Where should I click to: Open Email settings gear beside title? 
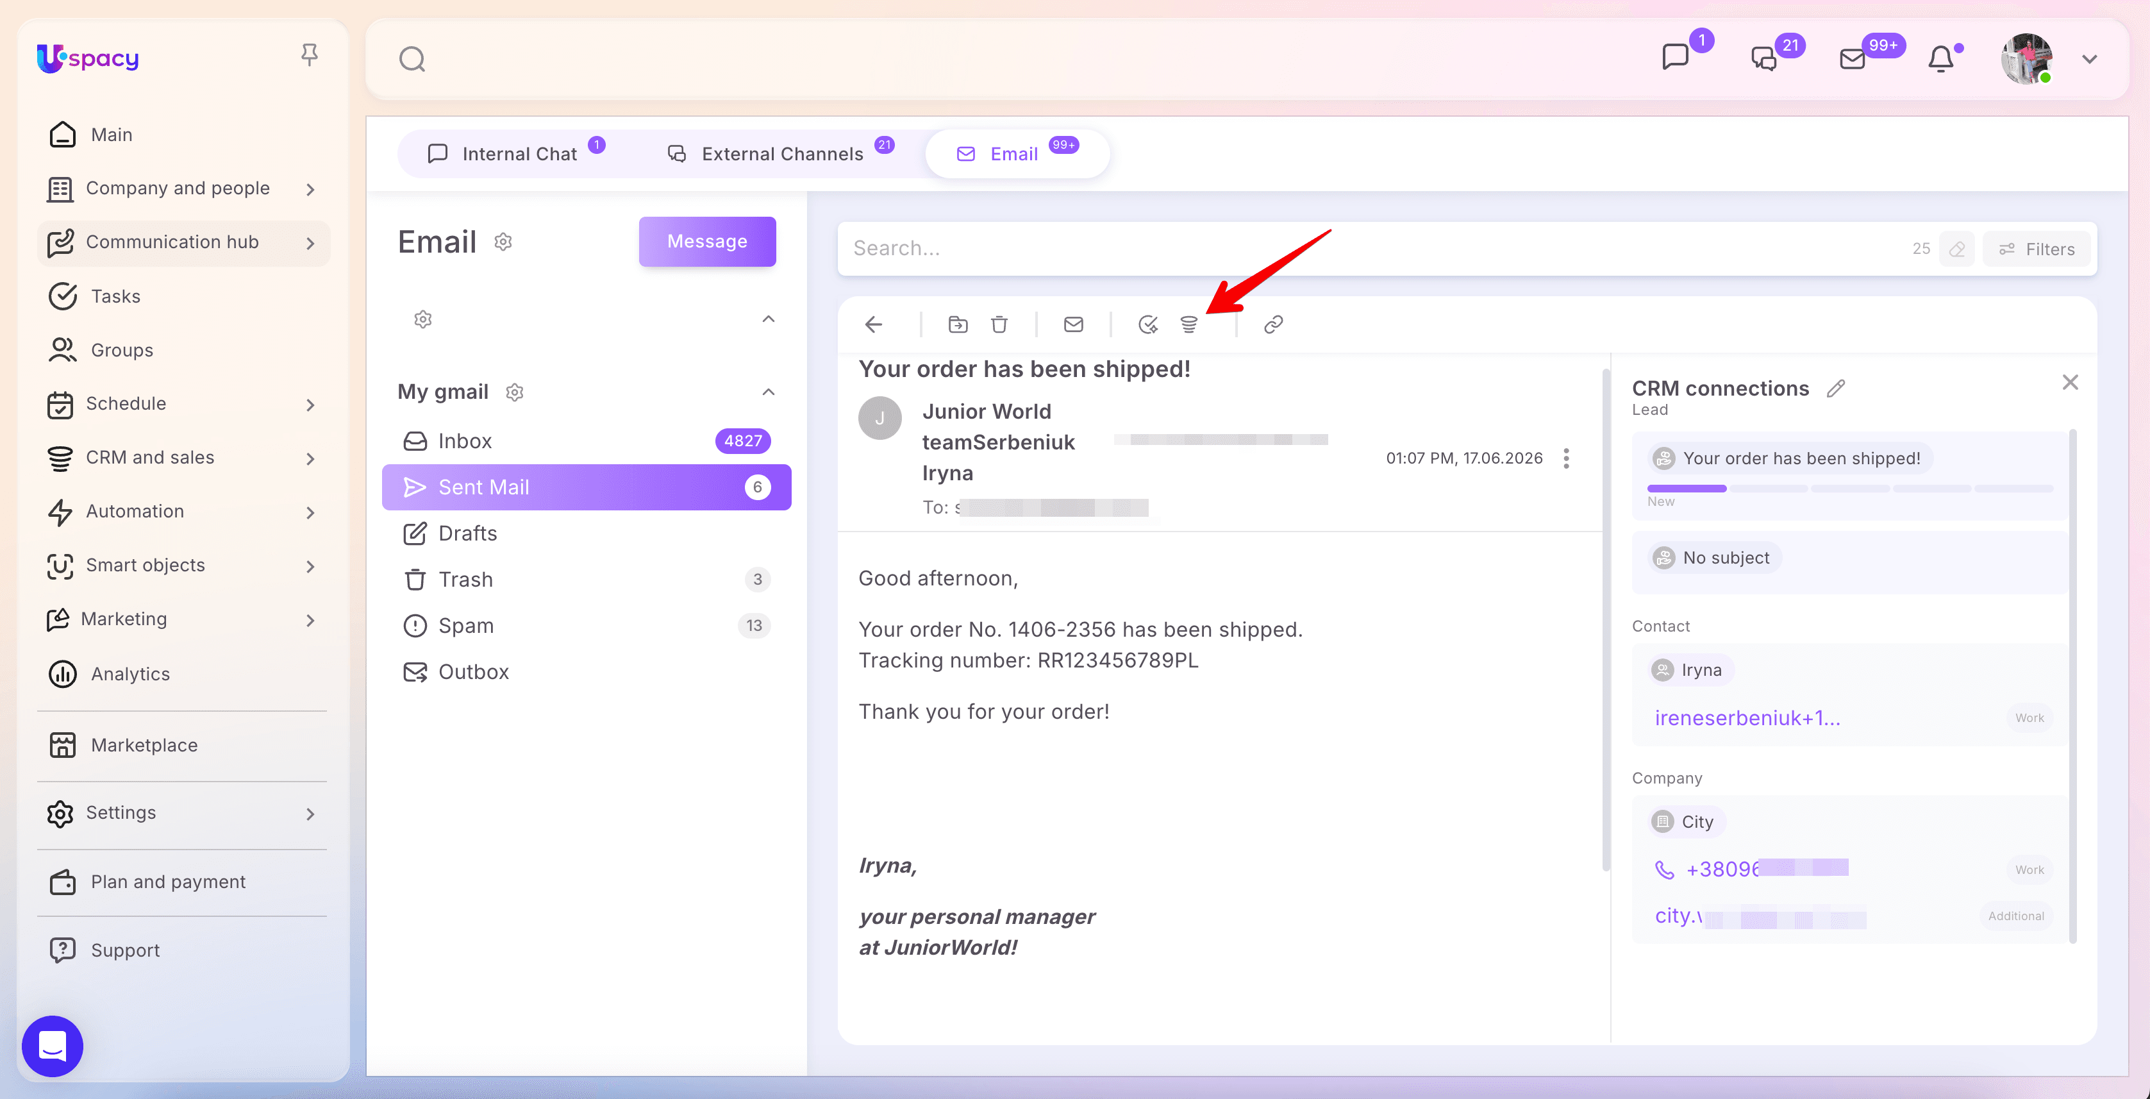coord(503,242)
